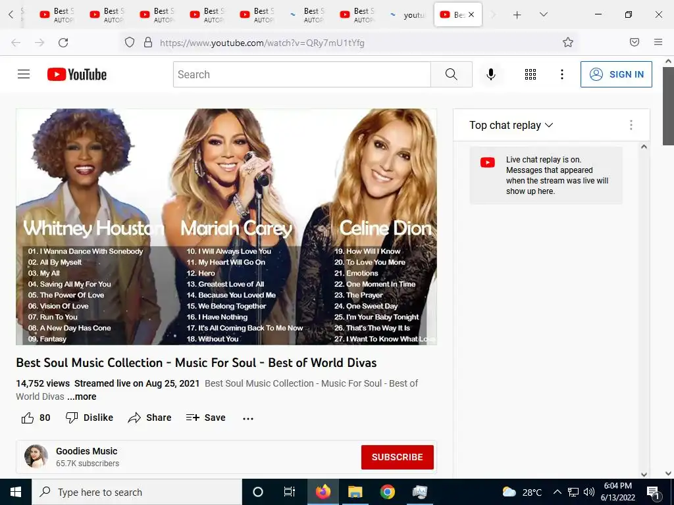Image resolution: width=674 pixels, height=505 pixels.
Task: Save the page to Pocket
Action: pyautogui.click(x=635, y=42)
